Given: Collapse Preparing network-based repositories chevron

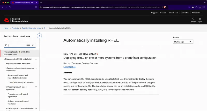Looking at the screenshot, I should click(36, 87).
